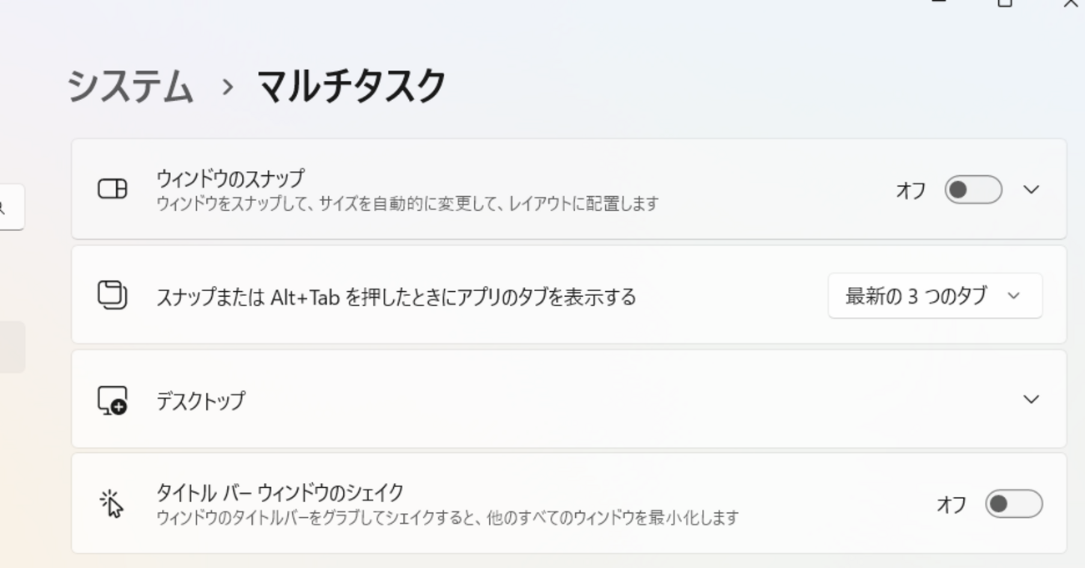Click the stacked app tabs icon
The height and width of the screenshot is (568, 1085).
pos(113,295)
